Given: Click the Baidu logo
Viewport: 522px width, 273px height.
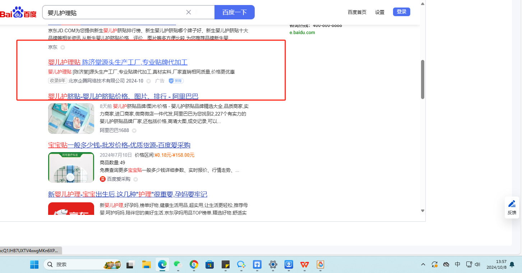Looking at the screenshot, I should click(18, 13).
